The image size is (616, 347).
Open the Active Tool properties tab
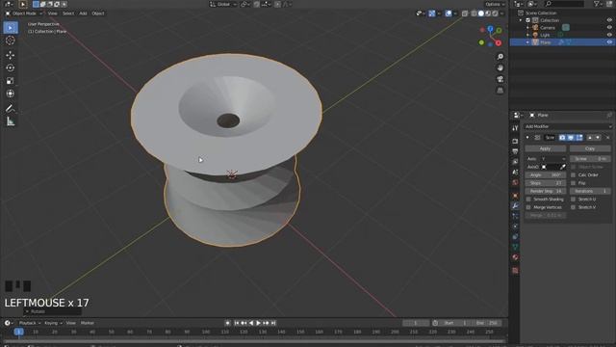click(516, 128)
